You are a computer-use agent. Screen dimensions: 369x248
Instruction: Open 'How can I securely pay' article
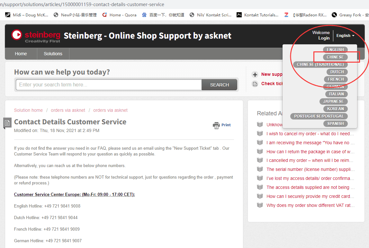[x=310, y=196]
